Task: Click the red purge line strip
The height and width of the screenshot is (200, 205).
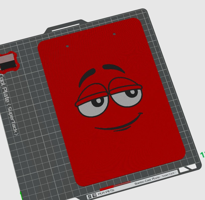Action: click(115, 186)
